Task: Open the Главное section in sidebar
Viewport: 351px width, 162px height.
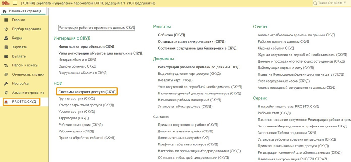Action: (18, 20)
